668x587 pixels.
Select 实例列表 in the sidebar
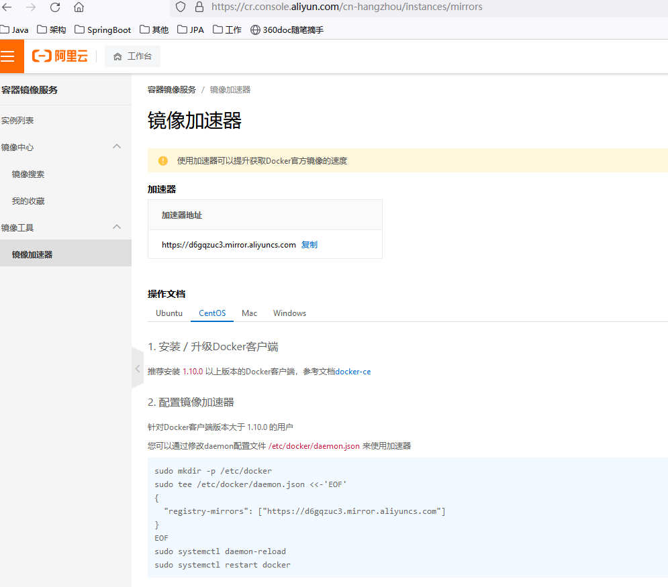coord(17,121)
